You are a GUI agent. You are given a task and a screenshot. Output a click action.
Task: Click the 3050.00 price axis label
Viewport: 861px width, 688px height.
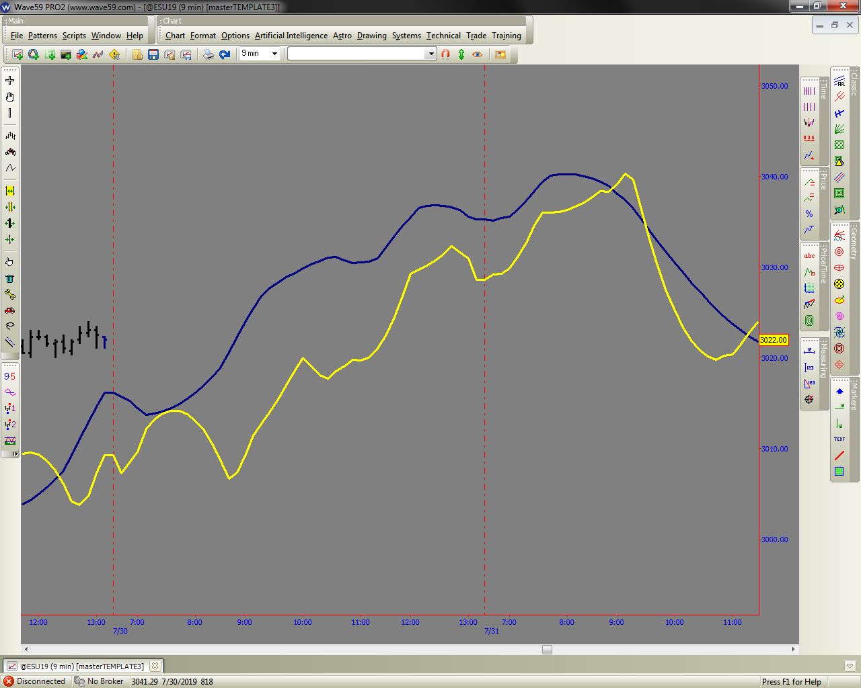(774, 86)
